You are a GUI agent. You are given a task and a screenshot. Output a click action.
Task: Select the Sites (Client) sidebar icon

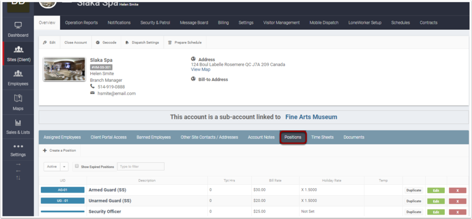[18, 49]
